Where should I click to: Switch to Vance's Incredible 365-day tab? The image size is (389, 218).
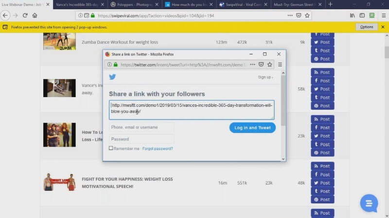[x=77, y=4]
